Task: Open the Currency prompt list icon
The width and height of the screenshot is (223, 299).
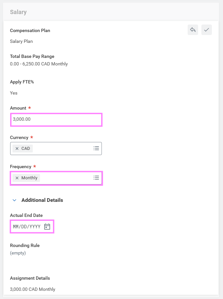Action: (x=96, y=148)
